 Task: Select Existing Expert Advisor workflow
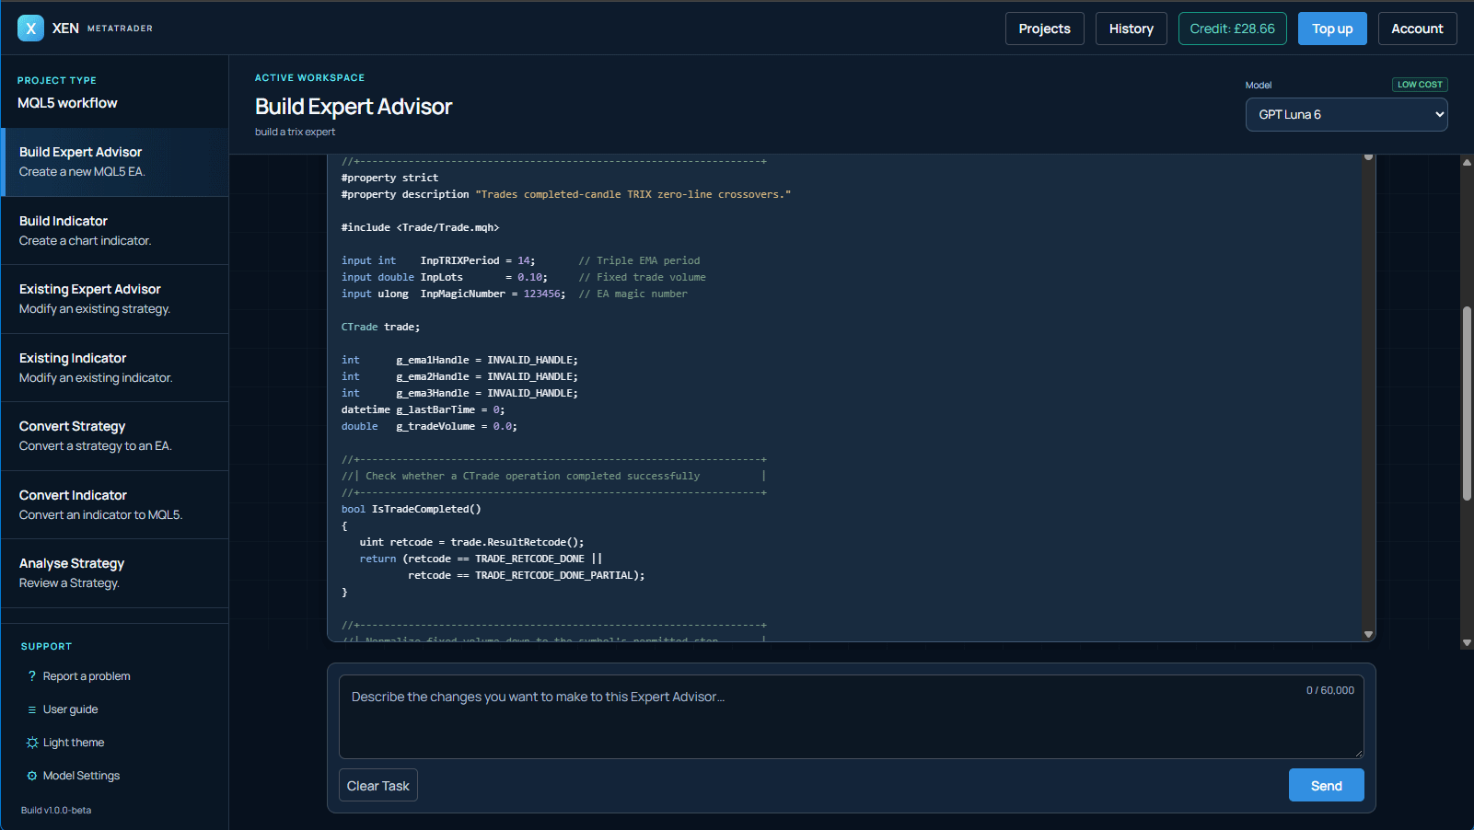click(x=114, y=299)
